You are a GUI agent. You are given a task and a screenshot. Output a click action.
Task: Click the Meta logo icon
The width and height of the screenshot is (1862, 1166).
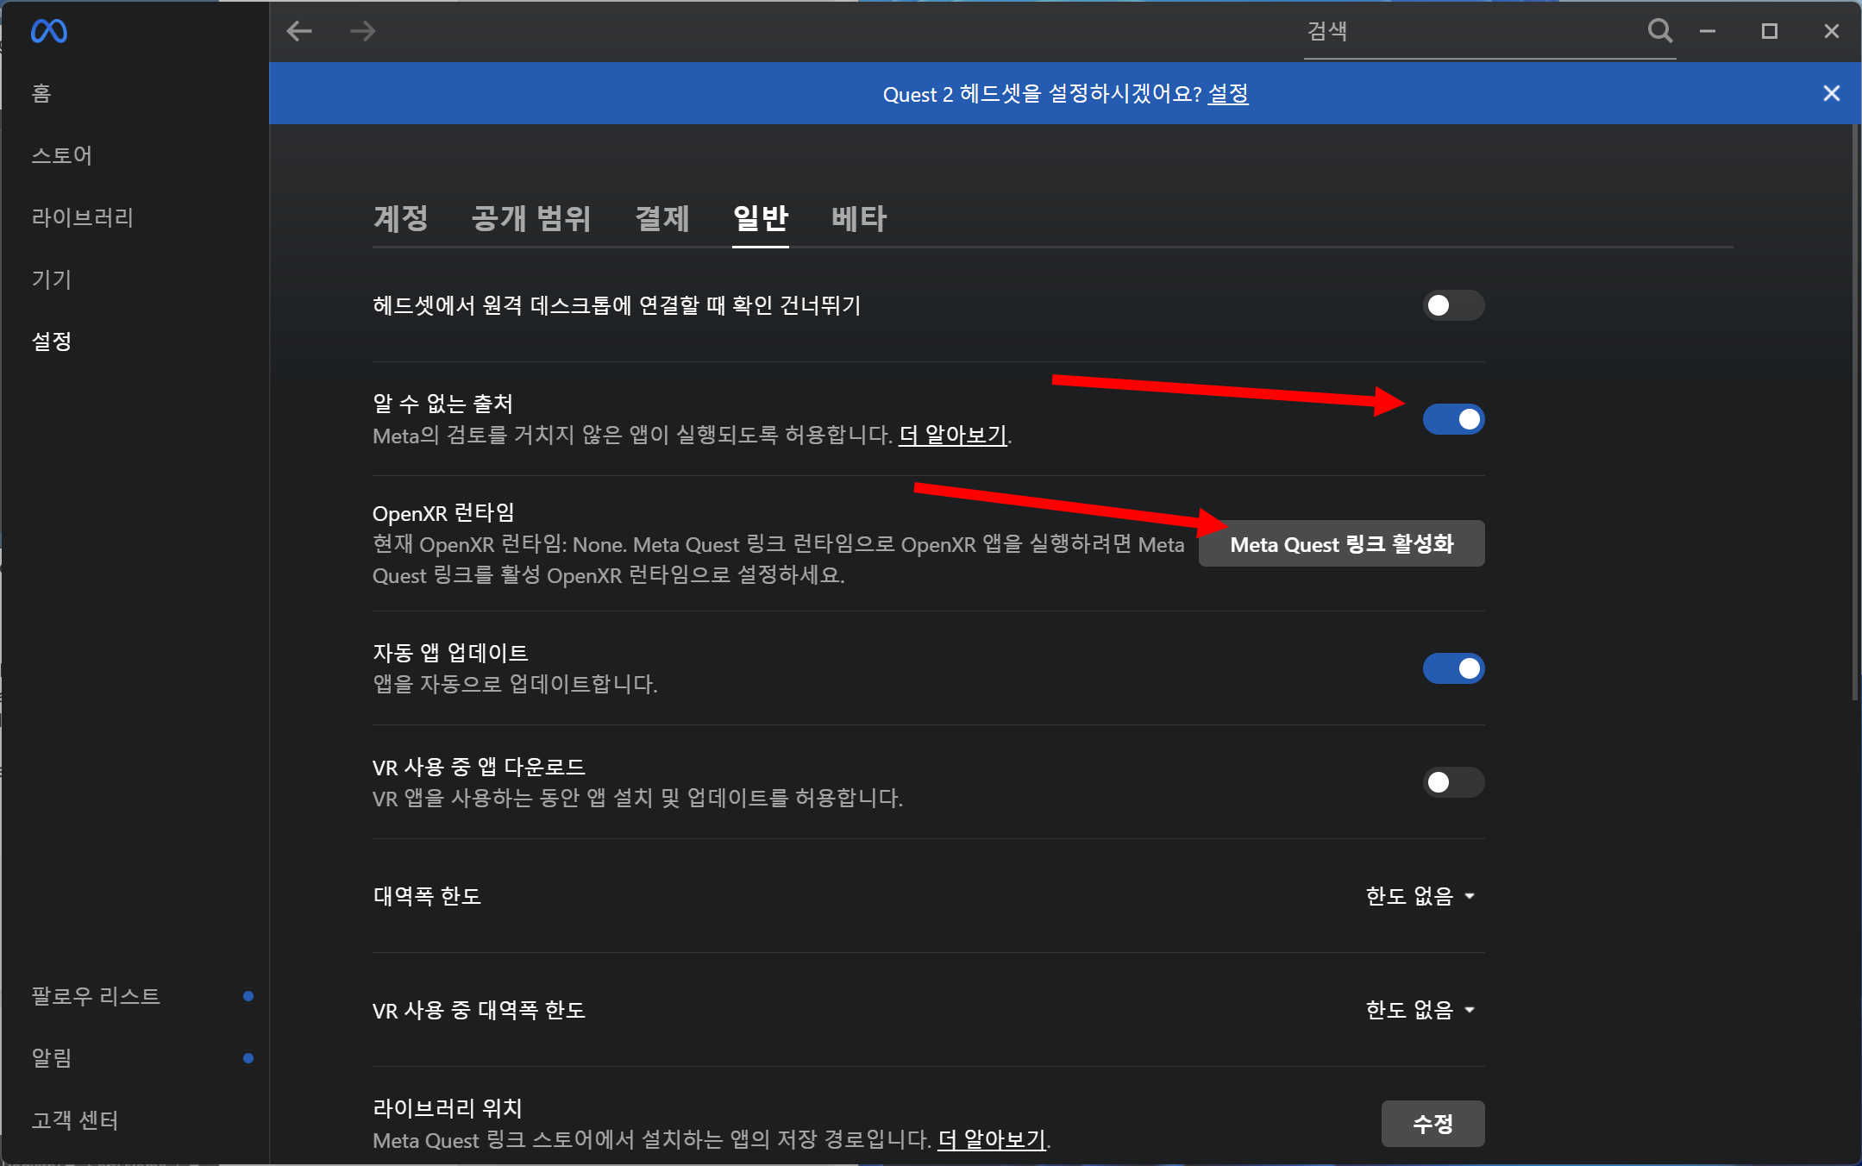[x=49, y=32]
